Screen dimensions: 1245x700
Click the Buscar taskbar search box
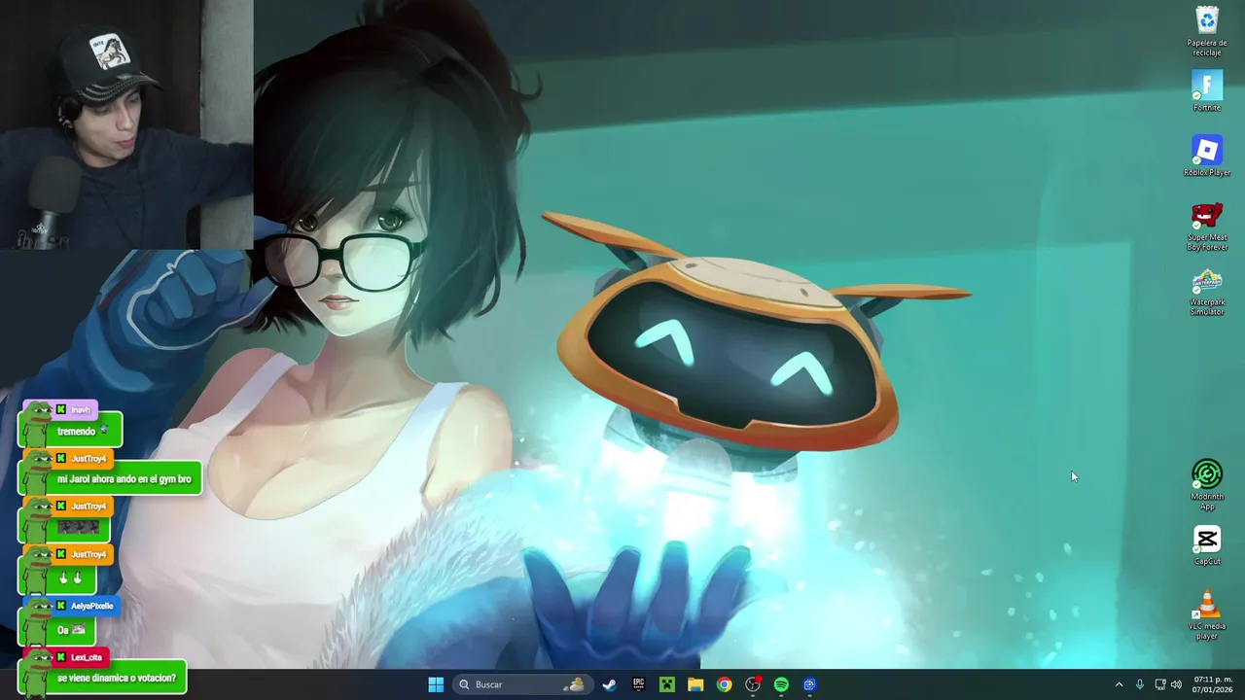click(x=521, y=684)
